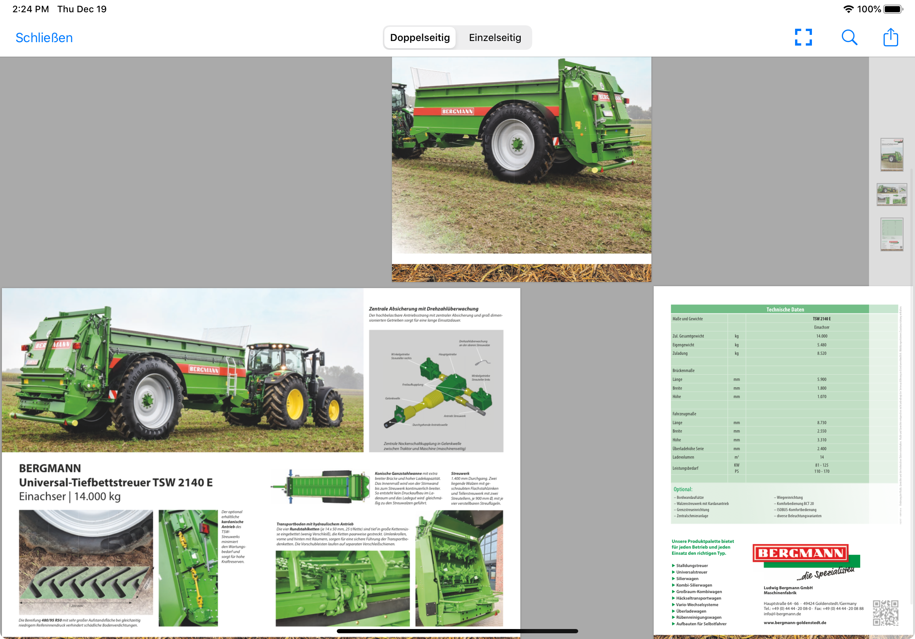Screen dimensions: 915x639
Task: Tap the 'Einachser | 14.000 kg' subtitle
Action: [x=70, y=496]
